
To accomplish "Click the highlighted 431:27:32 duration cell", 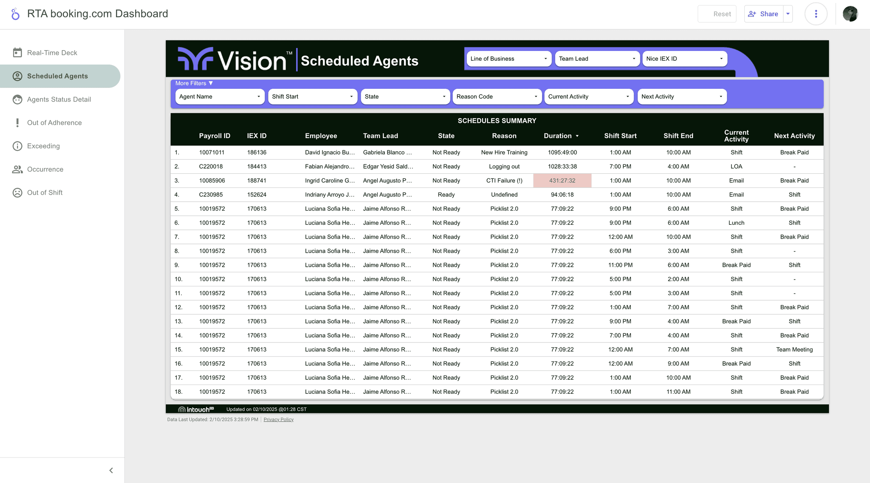I will tap(562, 181).
